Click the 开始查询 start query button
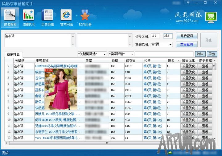Viewport: 222px width, 156px height. point(187,36)
